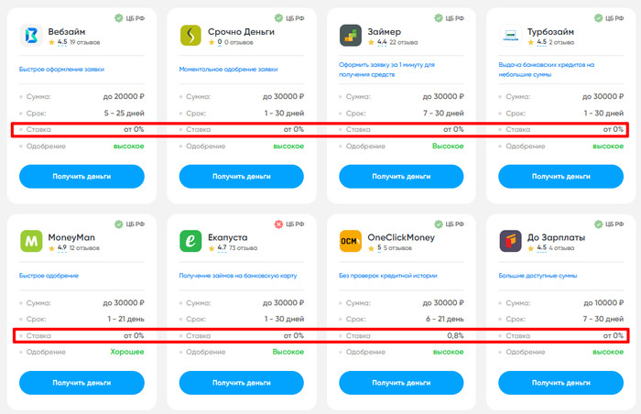Click the Турбозайм logo icon

pos(512,36)
